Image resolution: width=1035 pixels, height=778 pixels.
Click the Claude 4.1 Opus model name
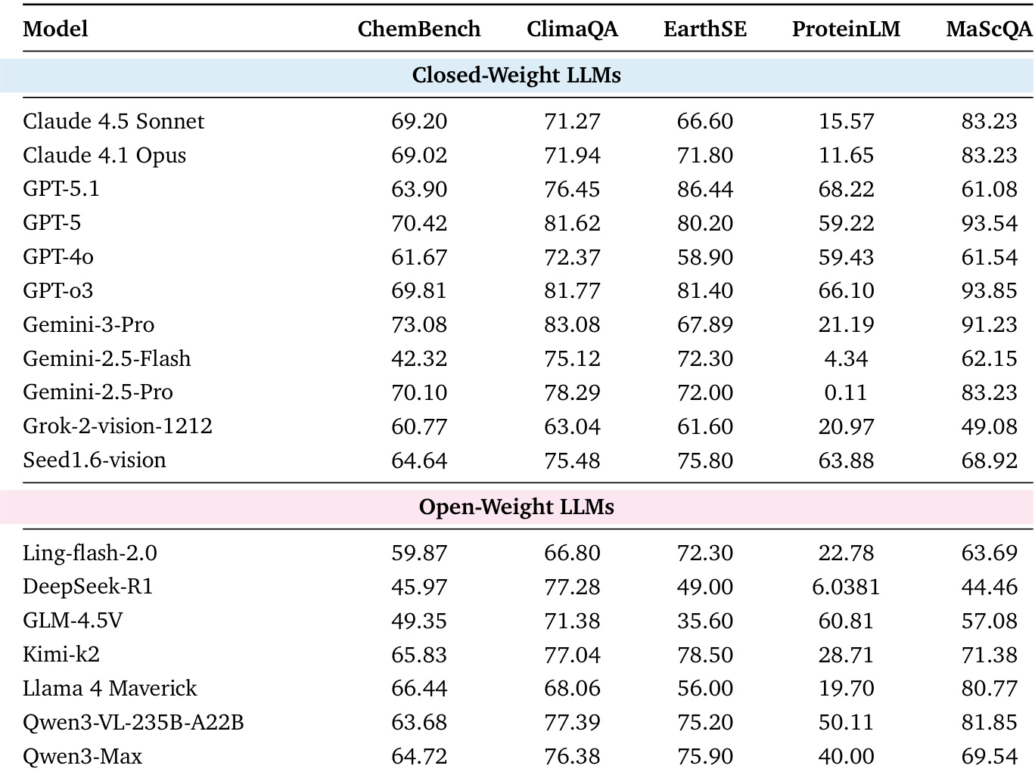point(104,155)
